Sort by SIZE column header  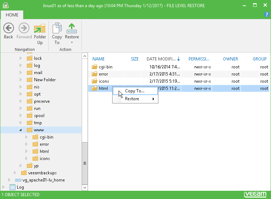tap(135, 59)
